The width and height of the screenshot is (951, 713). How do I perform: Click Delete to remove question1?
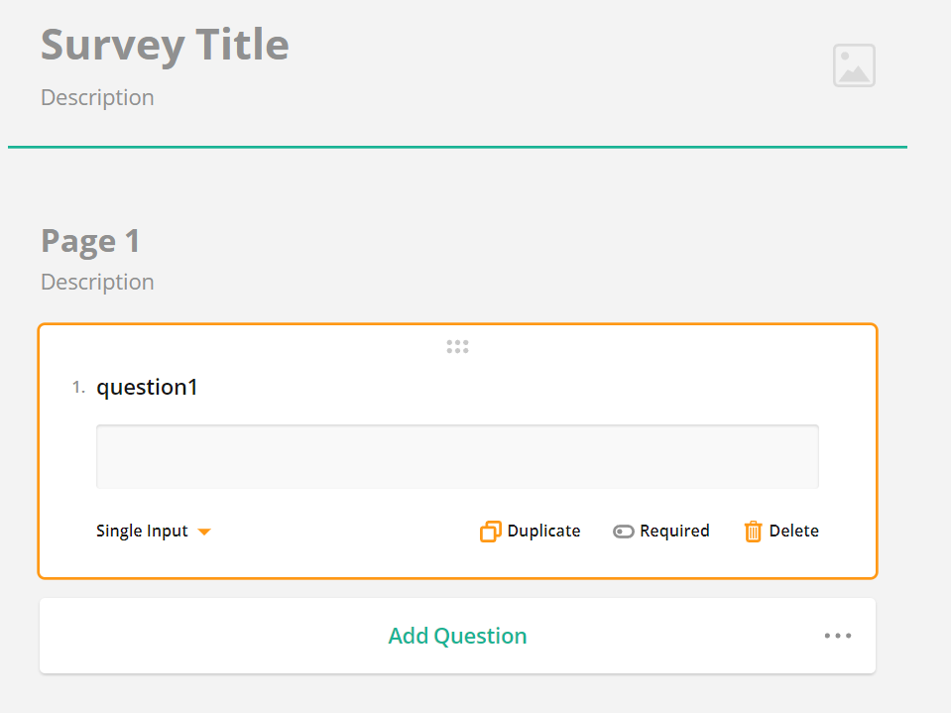(780, 531)
